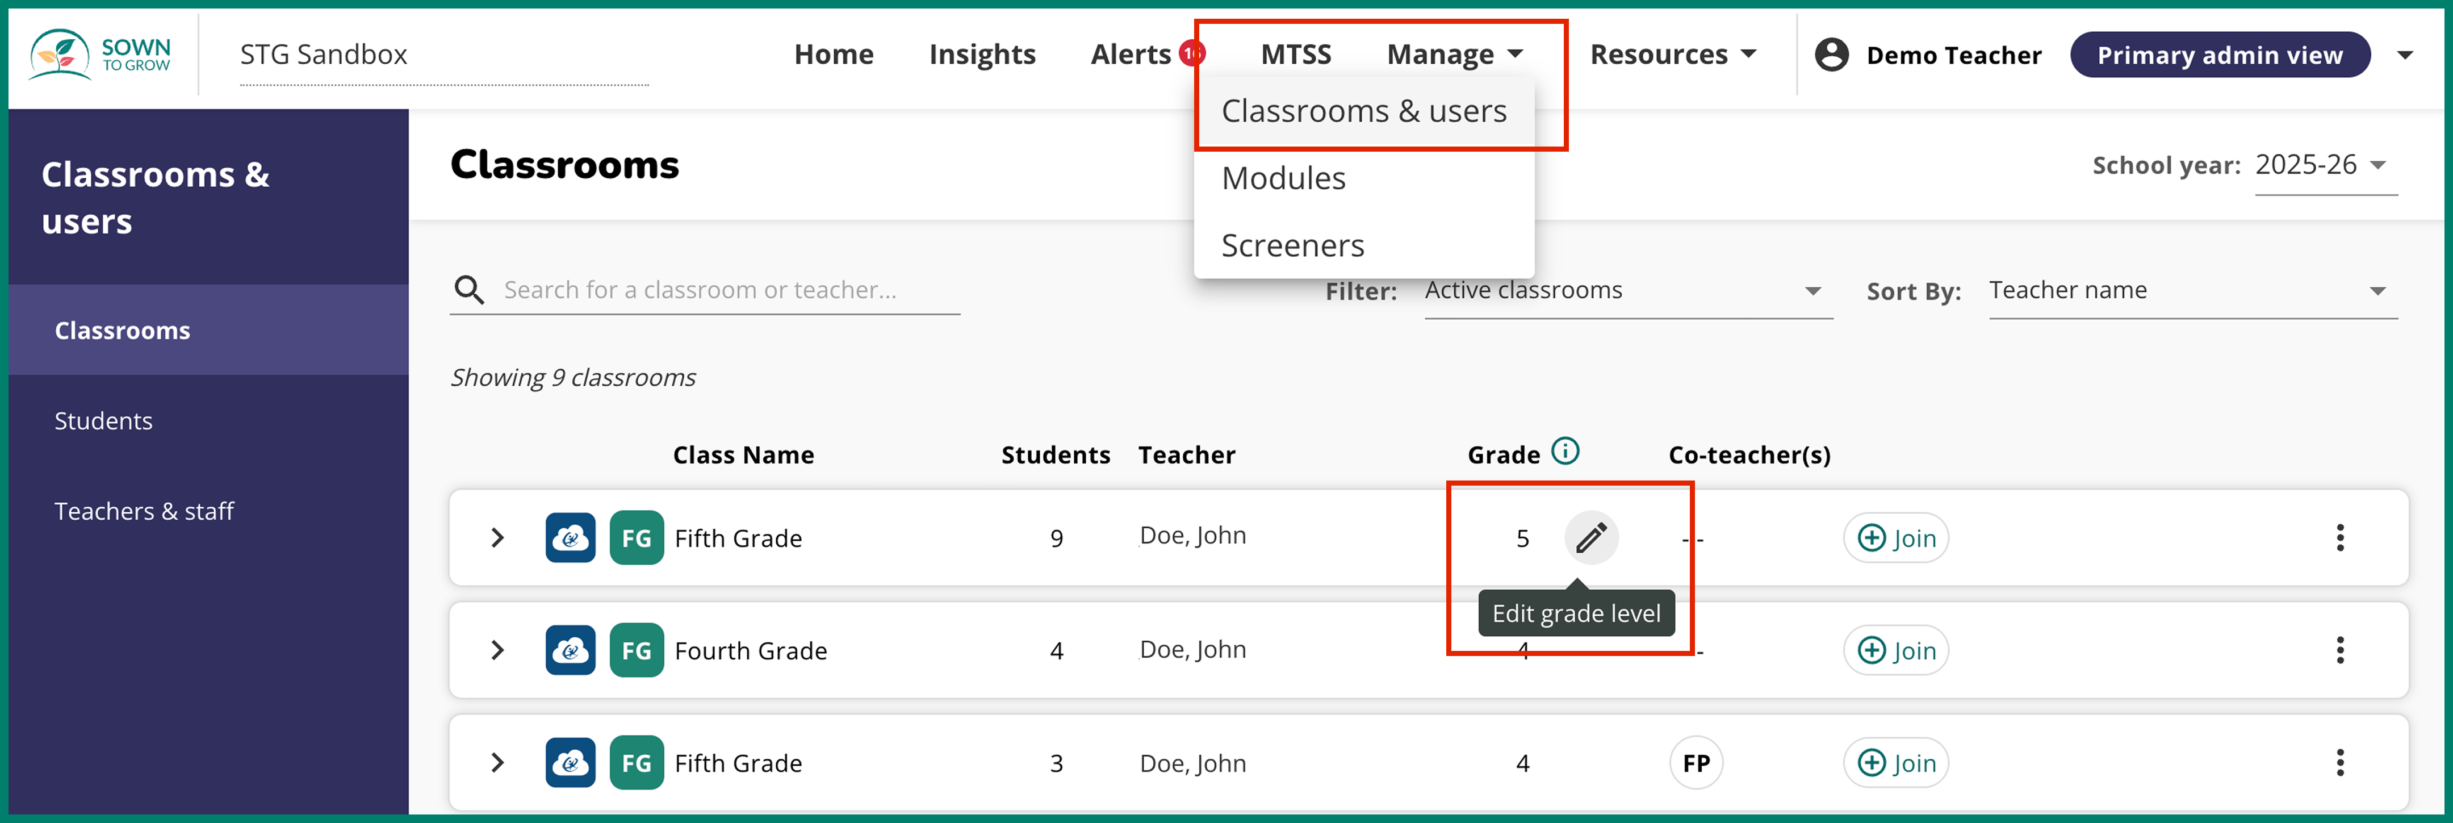Click the Sown To Grow logo
This screenshot has height=823, width=2453.
click(x=101, y=55)
